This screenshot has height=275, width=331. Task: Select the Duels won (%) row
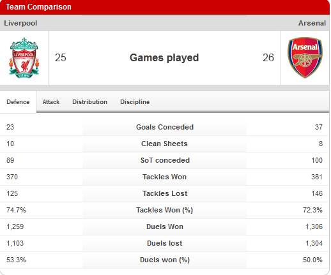click(x=164, y=260)
